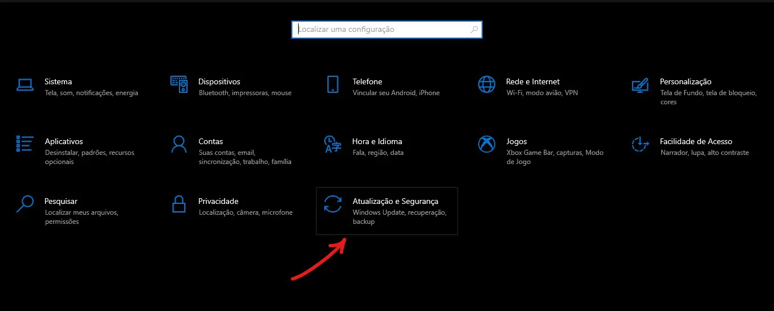
Task: Click 'Tela, som, notificações, energia' description
Action: [91, 93]
